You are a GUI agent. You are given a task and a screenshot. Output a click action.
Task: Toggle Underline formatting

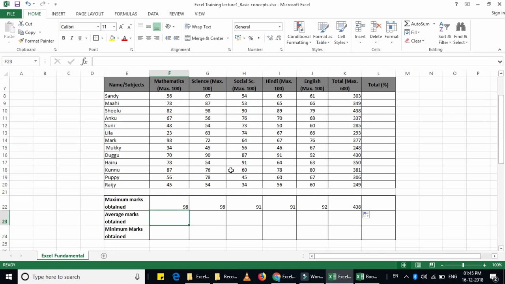[80, 38]
